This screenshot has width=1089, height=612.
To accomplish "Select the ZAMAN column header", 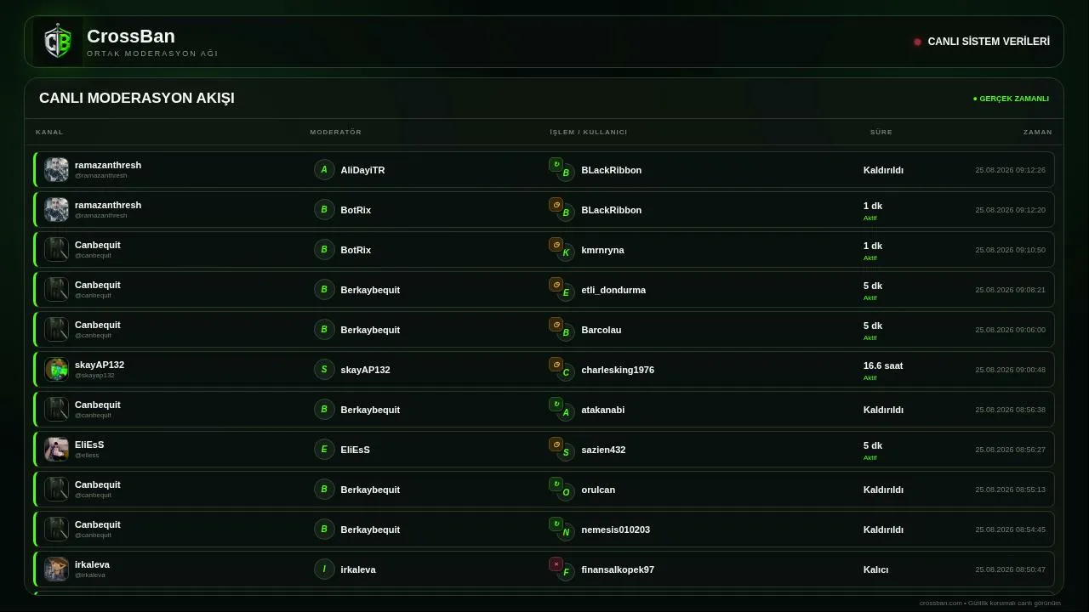I will point(1038,132).
